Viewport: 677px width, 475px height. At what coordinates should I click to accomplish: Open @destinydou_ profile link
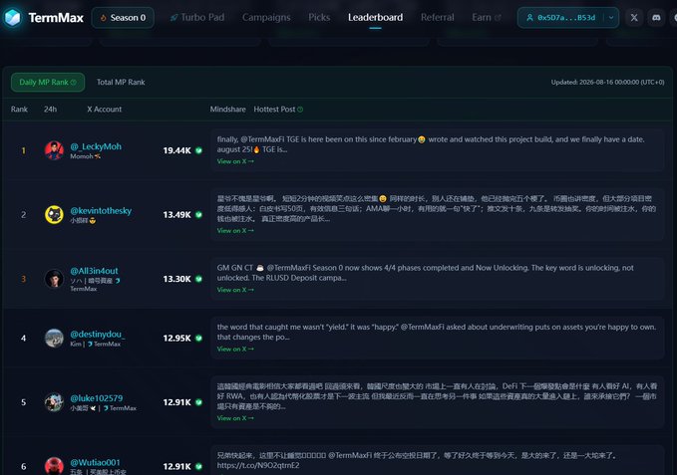(98, 334)
